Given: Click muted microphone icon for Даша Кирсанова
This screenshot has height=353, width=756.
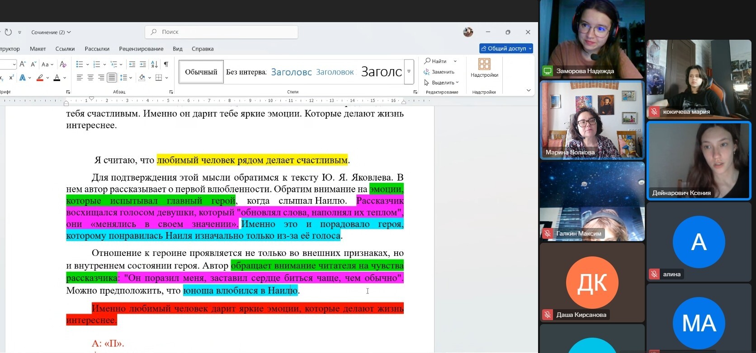Looking at the screenshot, I should pyautogui.click(x=548, y=315).
